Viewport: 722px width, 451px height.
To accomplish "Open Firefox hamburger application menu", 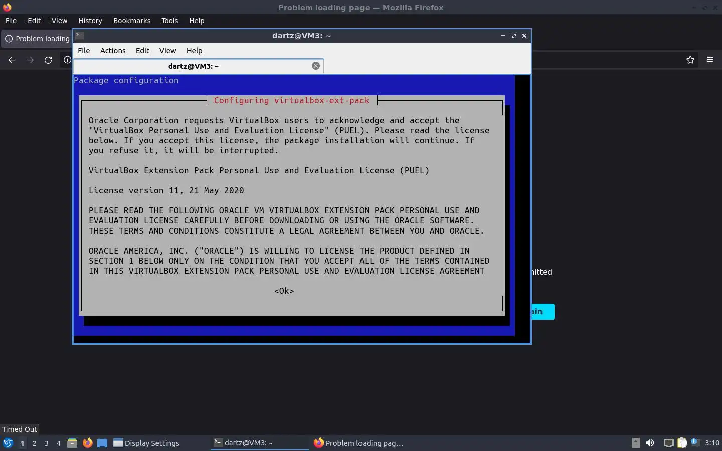I will pos(710,60).
